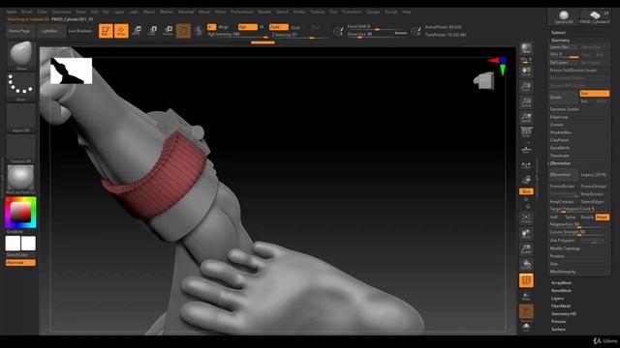620x348 pixels.
Task: Expand the Dynamic Subdiv section
Action: point(565,109)
